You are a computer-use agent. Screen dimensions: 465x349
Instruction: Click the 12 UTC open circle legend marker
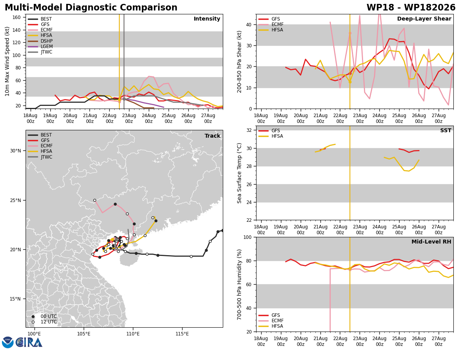pos(33,322)
